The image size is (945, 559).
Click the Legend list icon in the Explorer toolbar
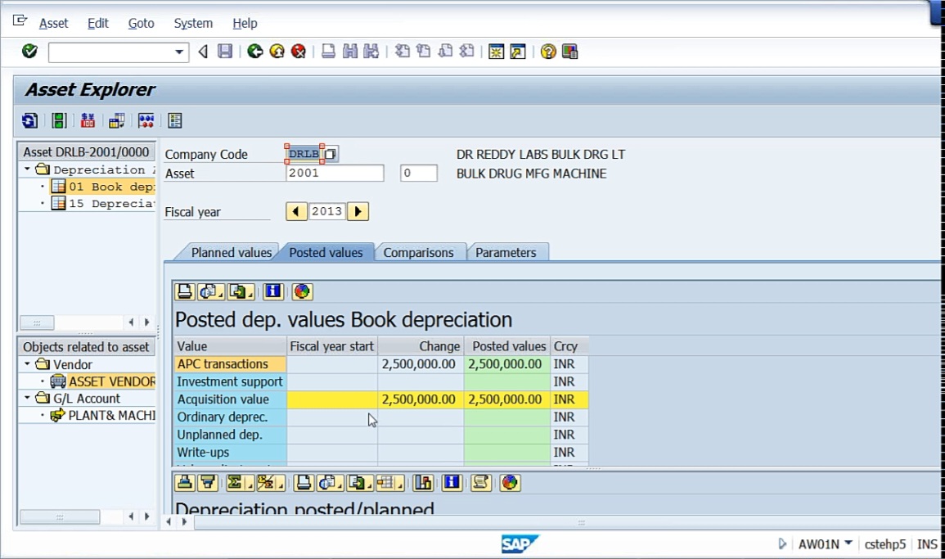(x=175, y=120)
